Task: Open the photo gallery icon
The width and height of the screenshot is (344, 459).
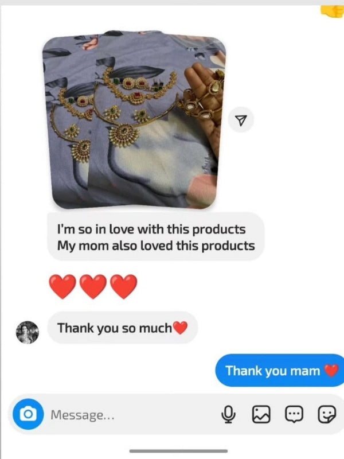Action: click(x=261, y=414)
